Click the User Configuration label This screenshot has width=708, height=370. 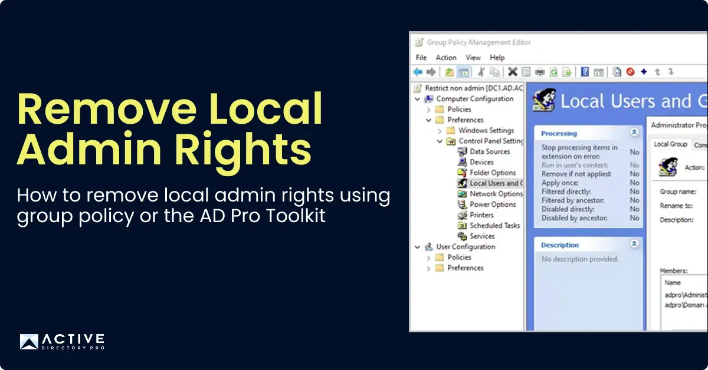tap(466, 247)
